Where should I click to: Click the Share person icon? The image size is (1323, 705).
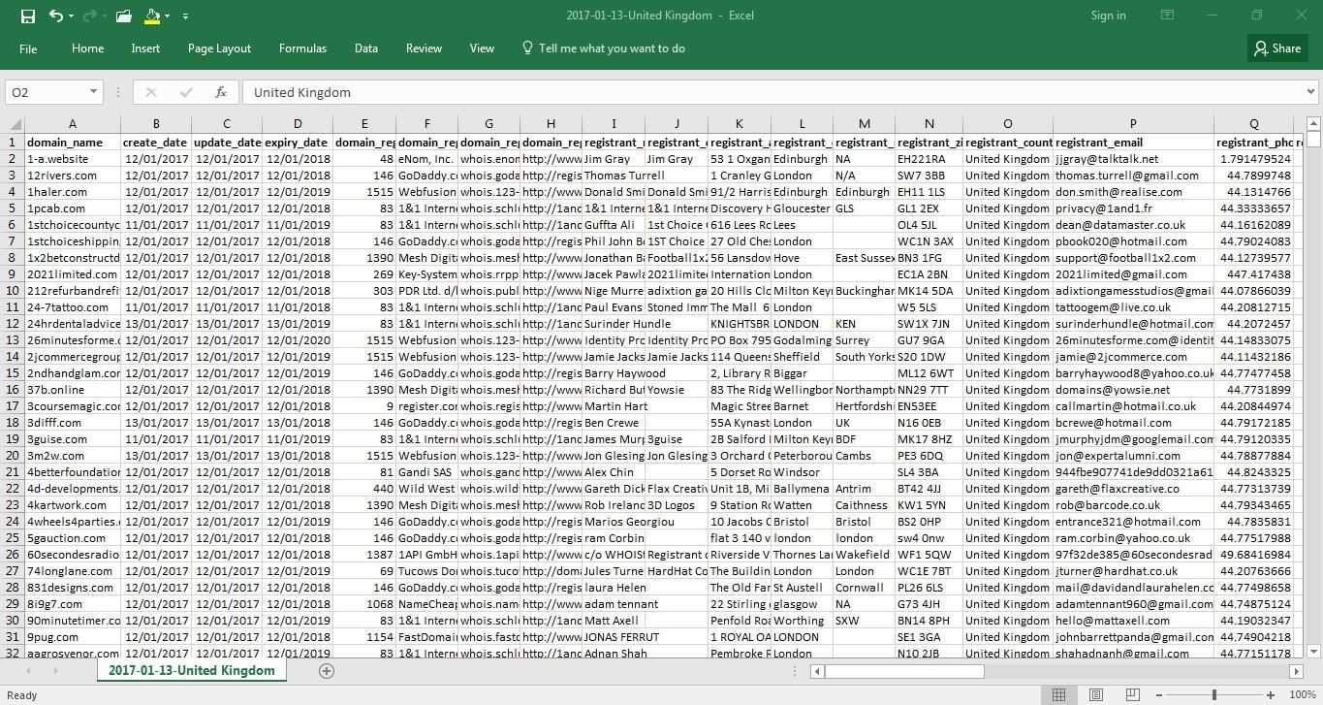(1261, 48)
